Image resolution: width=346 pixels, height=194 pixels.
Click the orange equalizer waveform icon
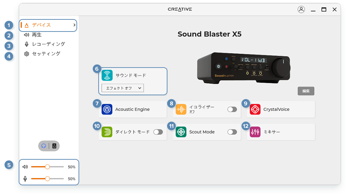click(181, 109)
